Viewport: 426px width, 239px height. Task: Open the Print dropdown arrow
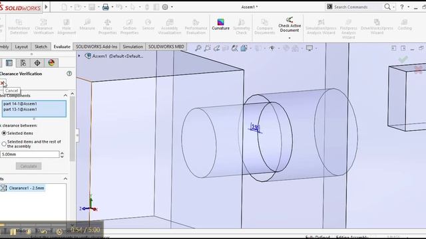112,7
